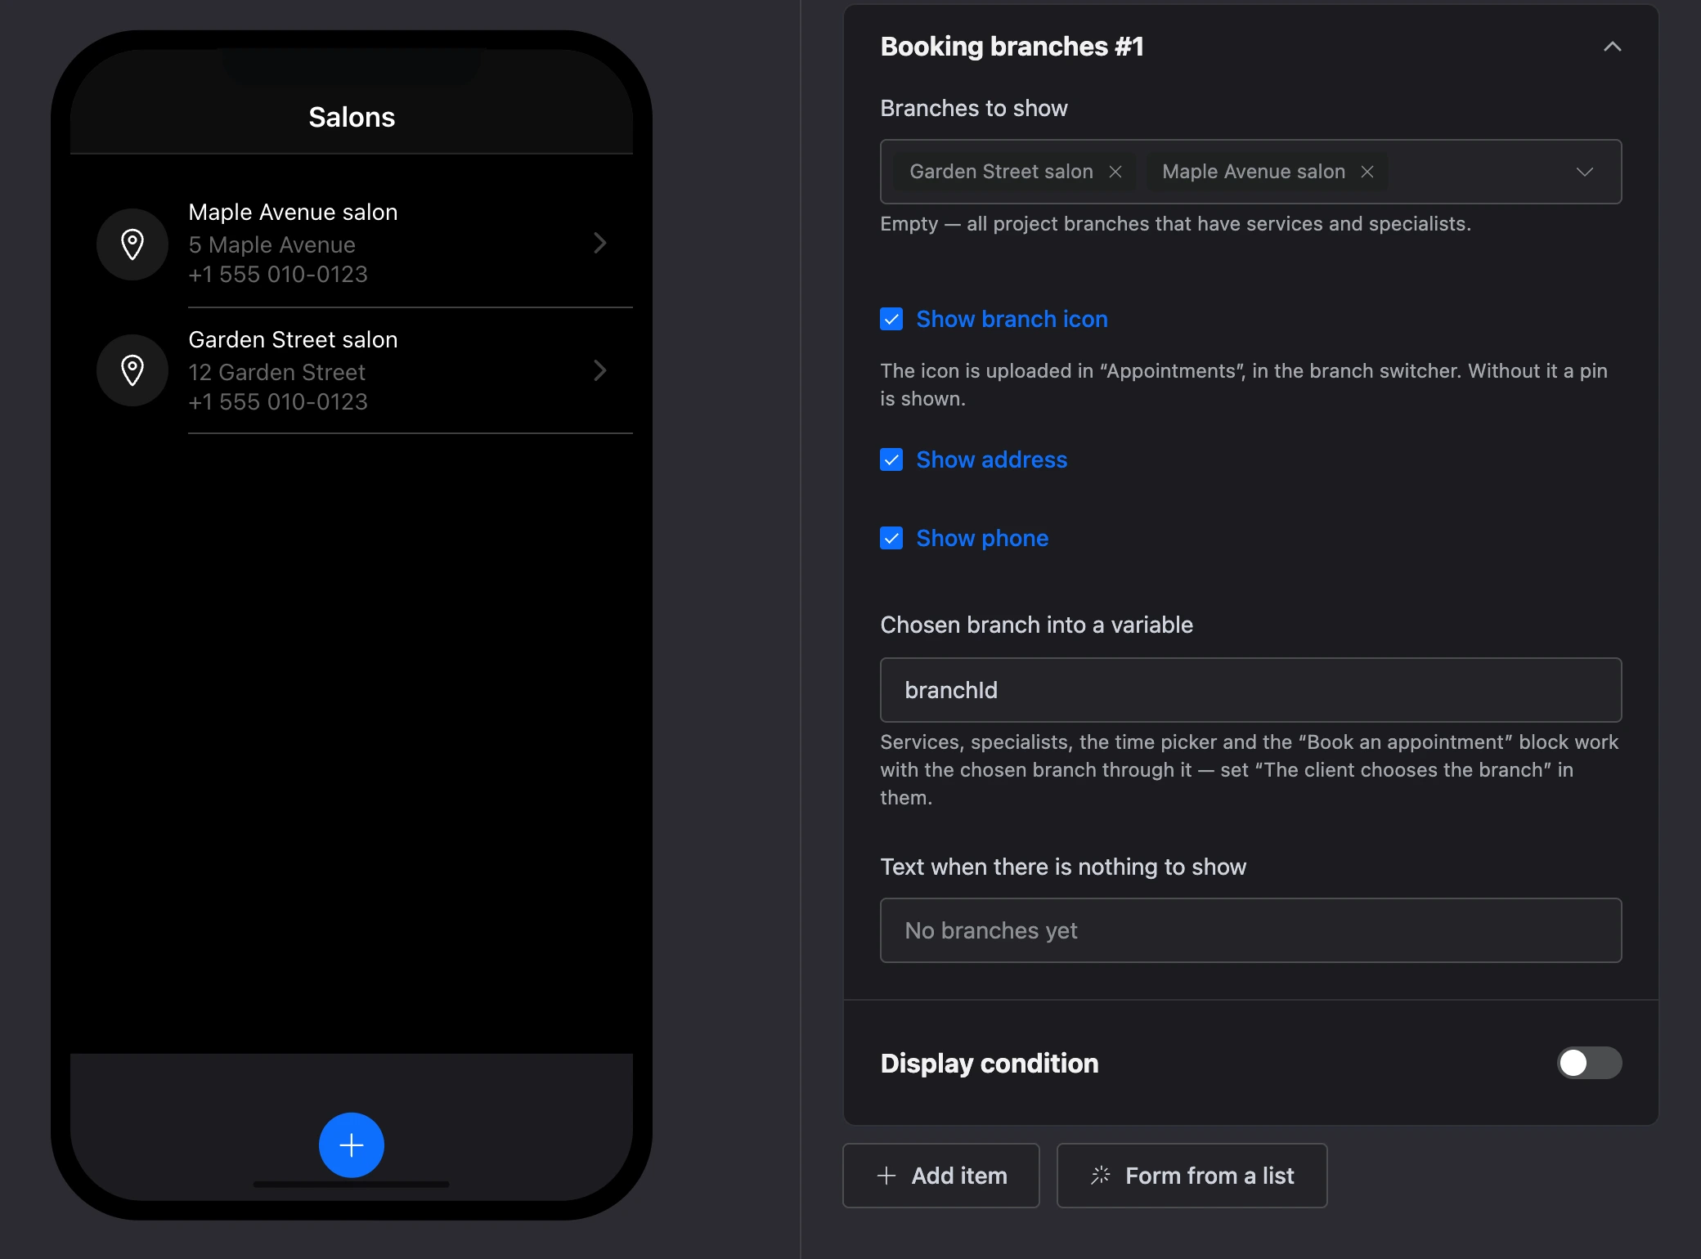This screenshot has width=1701, height=1259.
Task: Remove the Maple Avenue salon tag
Action: tap(1367, 172)
